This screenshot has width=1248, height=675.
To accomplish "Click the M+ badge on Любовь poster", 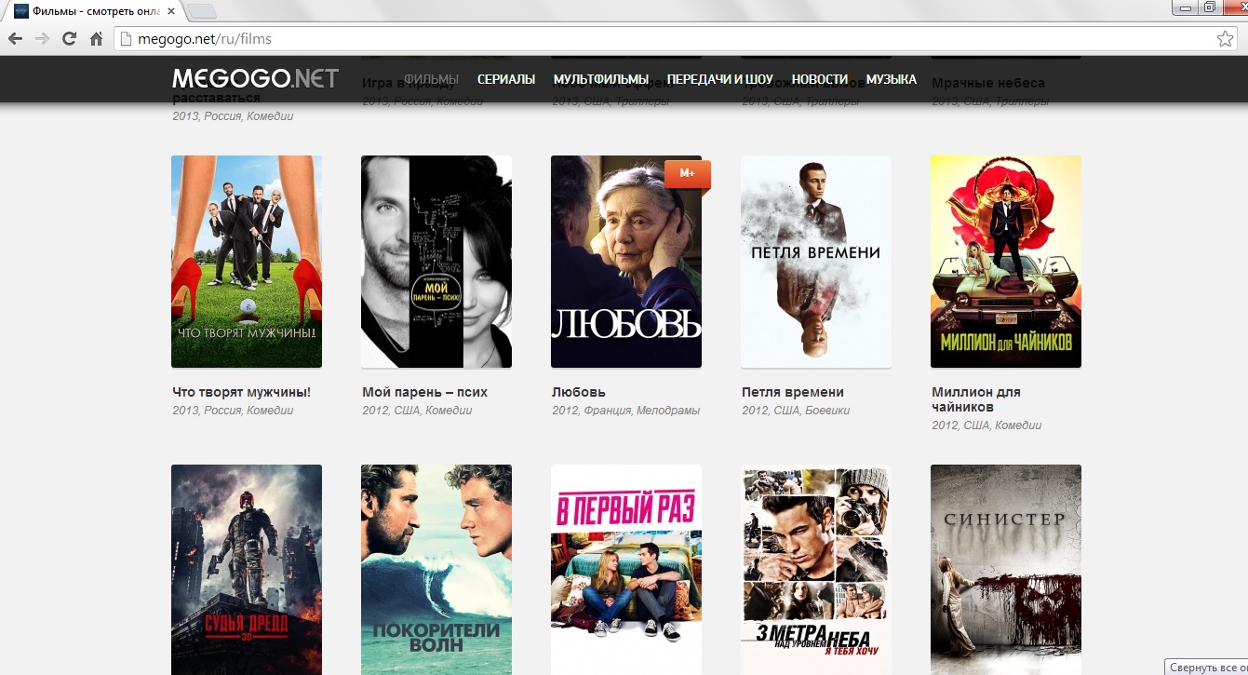I will pos(688,173).
